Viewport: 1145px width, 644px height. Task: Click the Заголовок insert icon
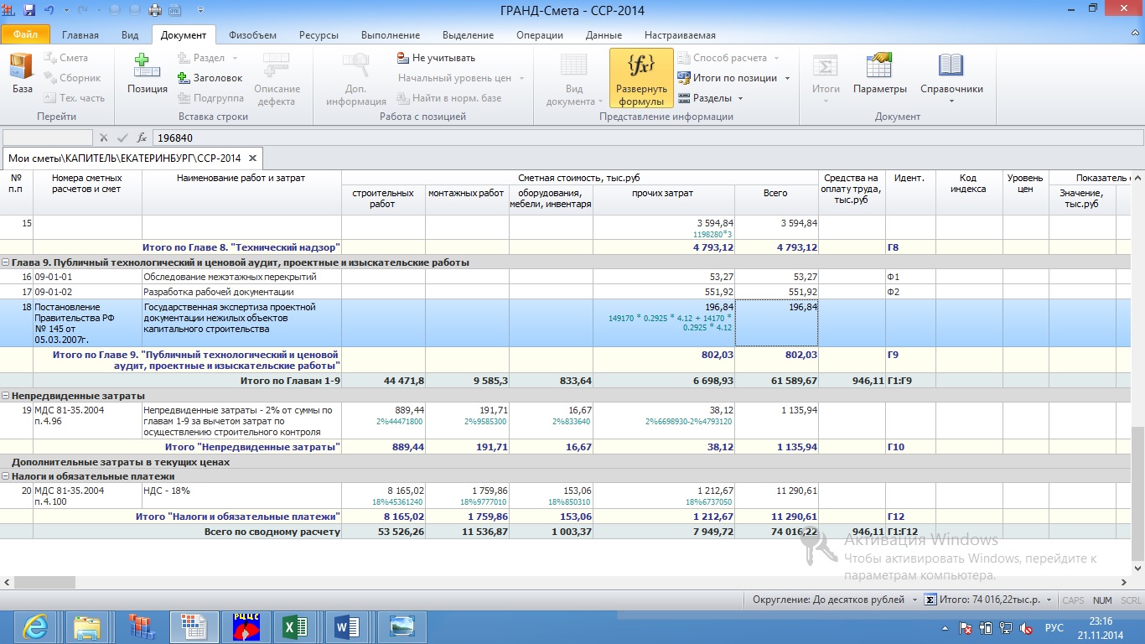coord(184,78)
